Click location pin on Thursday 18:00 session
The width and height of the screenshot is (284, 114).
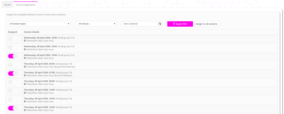(x=25, y=101)
